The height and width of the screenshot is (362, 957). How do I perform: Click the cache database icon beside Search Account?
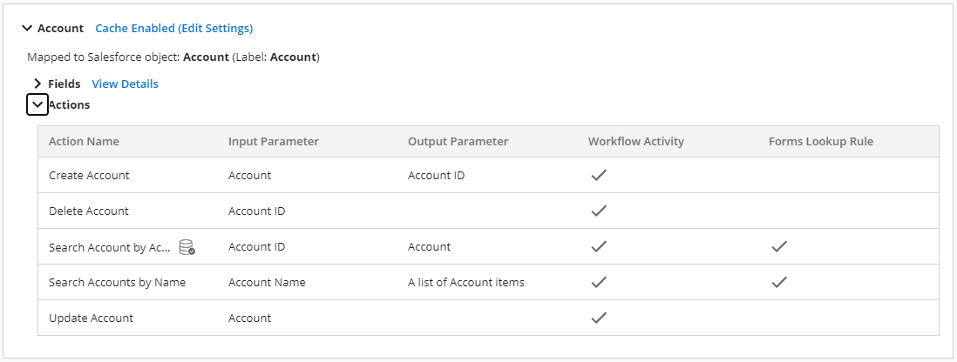187,247
